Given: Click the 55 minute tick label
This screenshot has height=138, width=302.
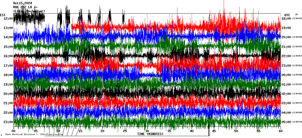Looking at the screenshot, I should tap(258, 131).
